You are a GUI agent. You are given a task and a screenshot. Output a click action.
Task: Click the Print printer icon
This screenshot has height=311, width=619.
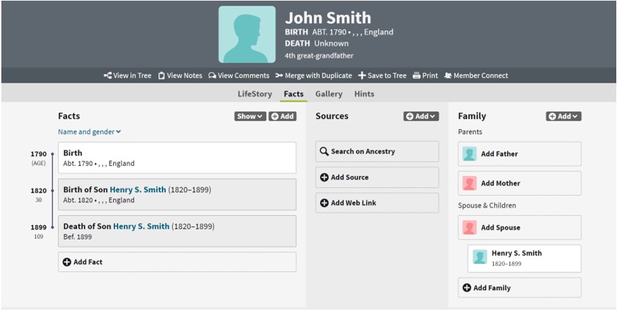tap(417, 76)
